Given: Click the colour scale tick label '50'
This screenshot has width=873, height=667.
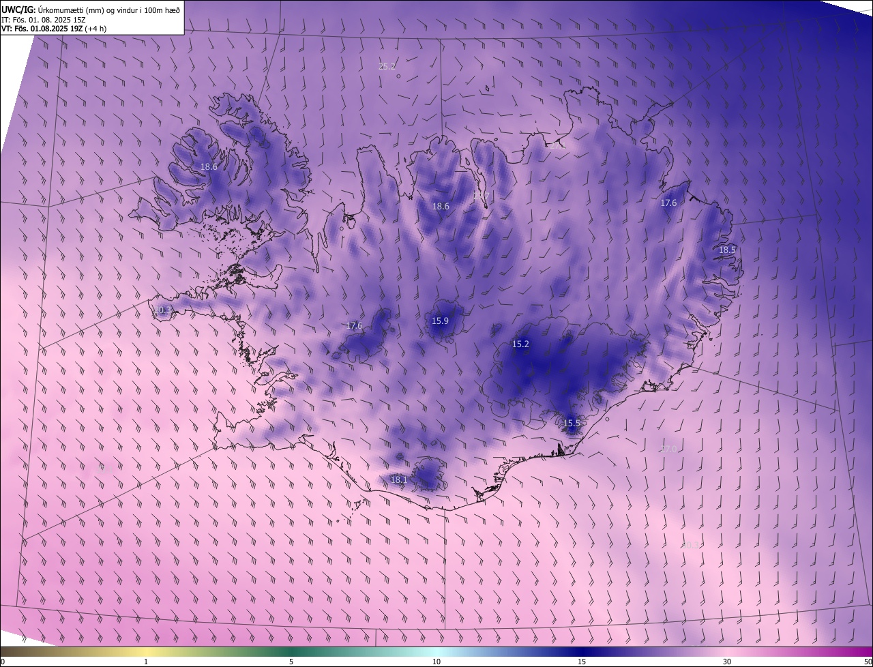Looking at the screenshot, I should pyautogui.click(x=868, y=662).
